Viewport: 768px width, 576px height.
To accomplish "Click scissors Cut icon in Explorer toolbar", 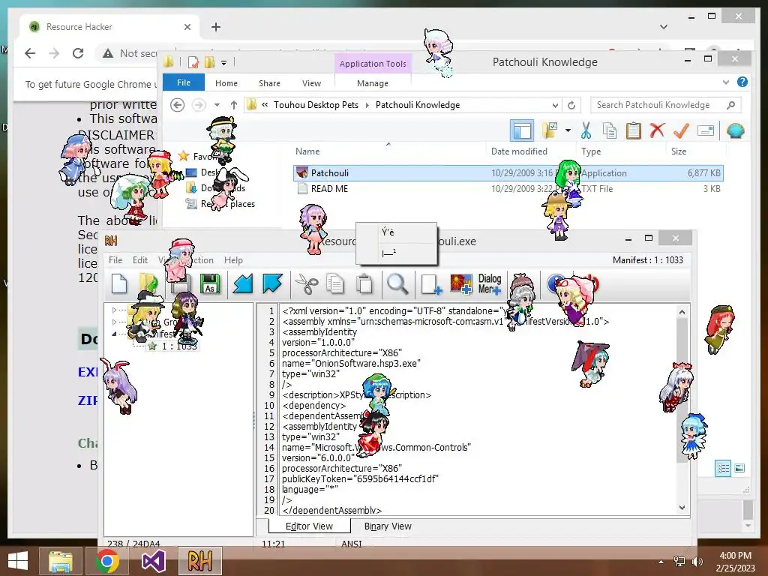I will pyautogui.click(x=586, y=130).
